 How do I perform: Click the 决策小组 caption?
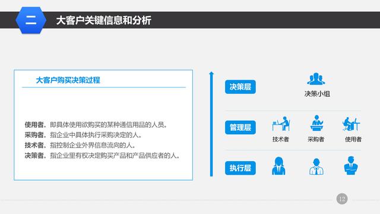317,94
